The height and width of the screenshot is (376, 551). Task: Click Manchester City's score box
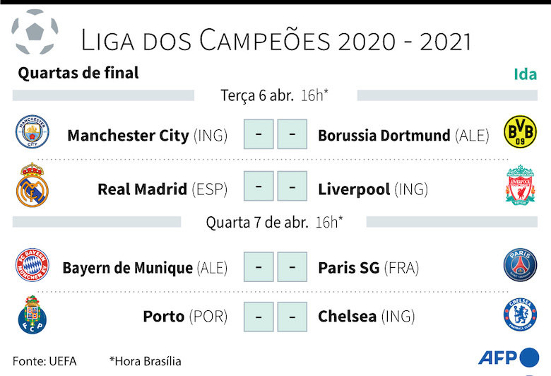tap(259, 134)
